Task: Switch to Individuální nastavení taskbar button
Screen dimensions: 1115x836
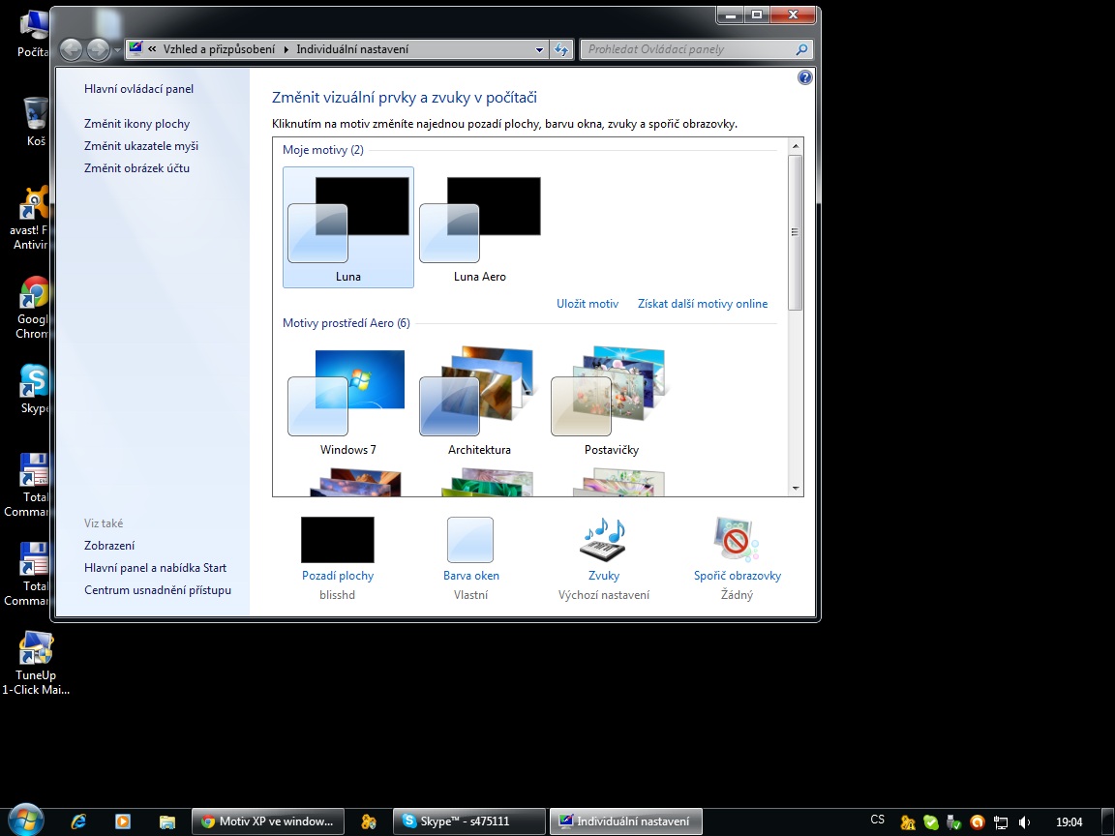Action: click(x=625, y=821)
